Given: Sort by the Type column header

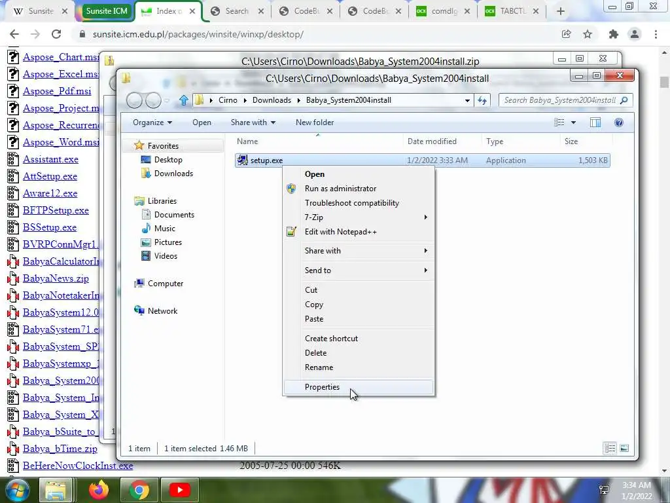Looking at the screenshot, I should 495,141.
